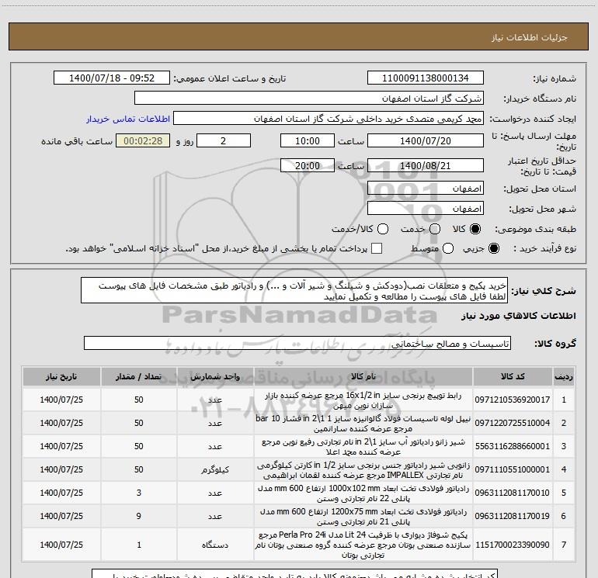The height and width of the screenshot is (578, 598).
Task: Click the countdown timer 00:02:28
Action: (x=143, y=140)
